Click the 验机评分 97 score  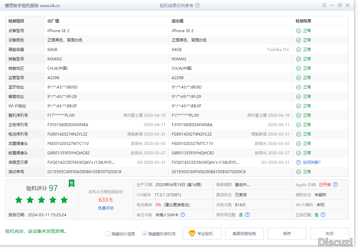tap(42, 188)
